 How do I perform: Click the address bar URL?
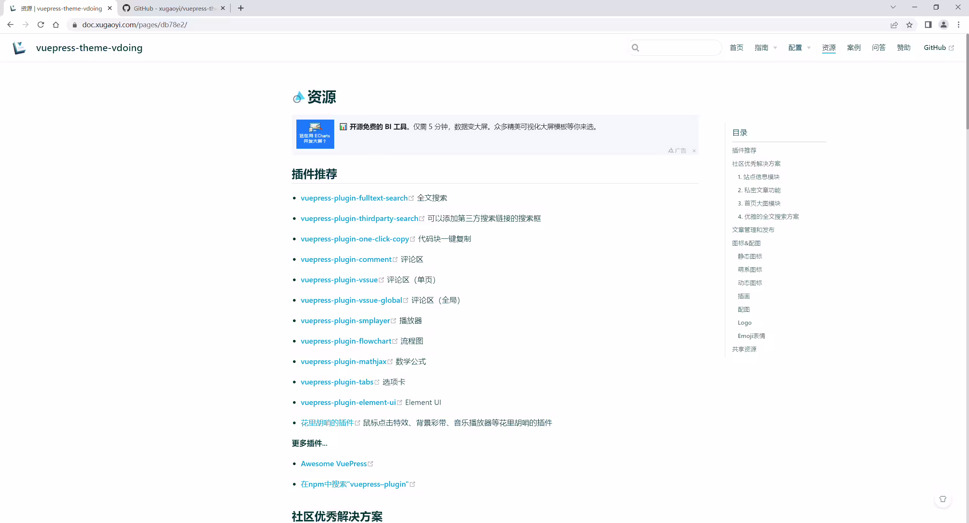click(x=135, y=25)
